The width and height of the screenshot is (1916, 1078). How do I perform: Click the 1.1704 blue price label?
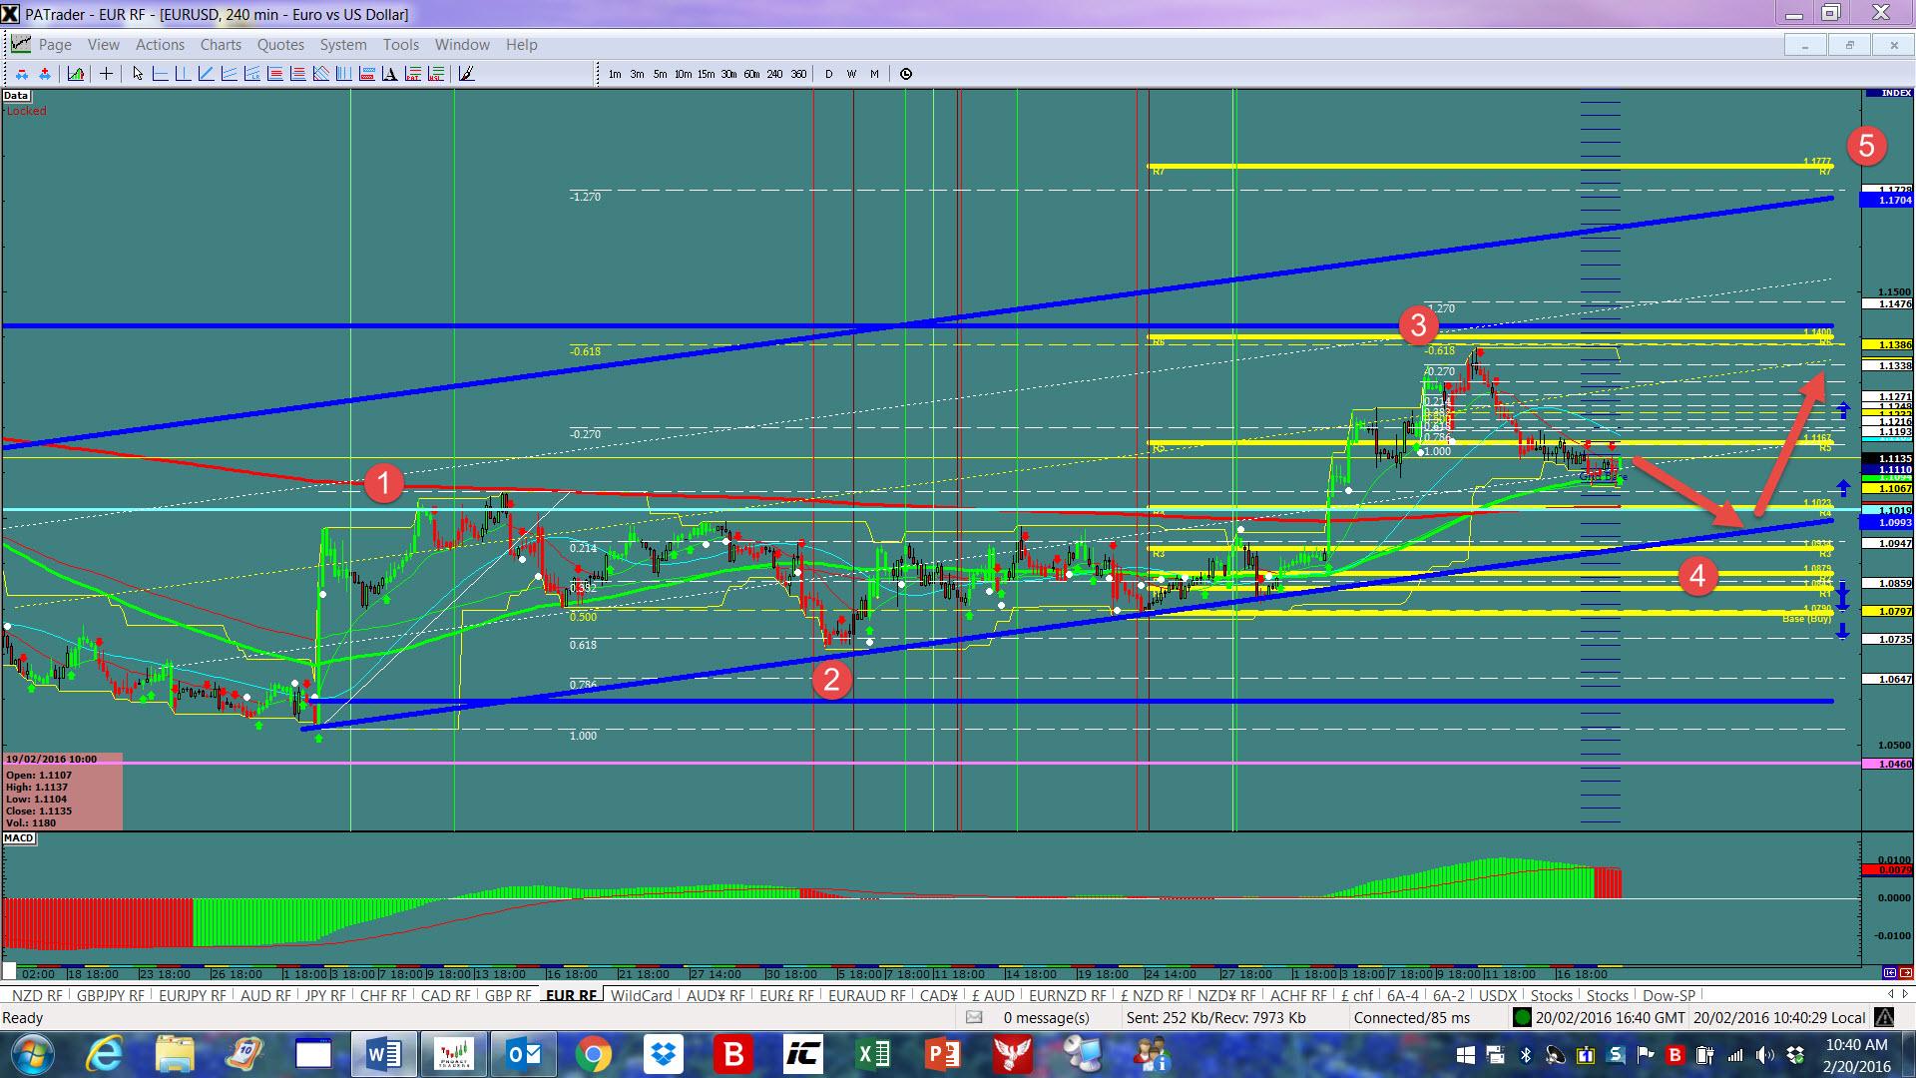(1888, 201)
